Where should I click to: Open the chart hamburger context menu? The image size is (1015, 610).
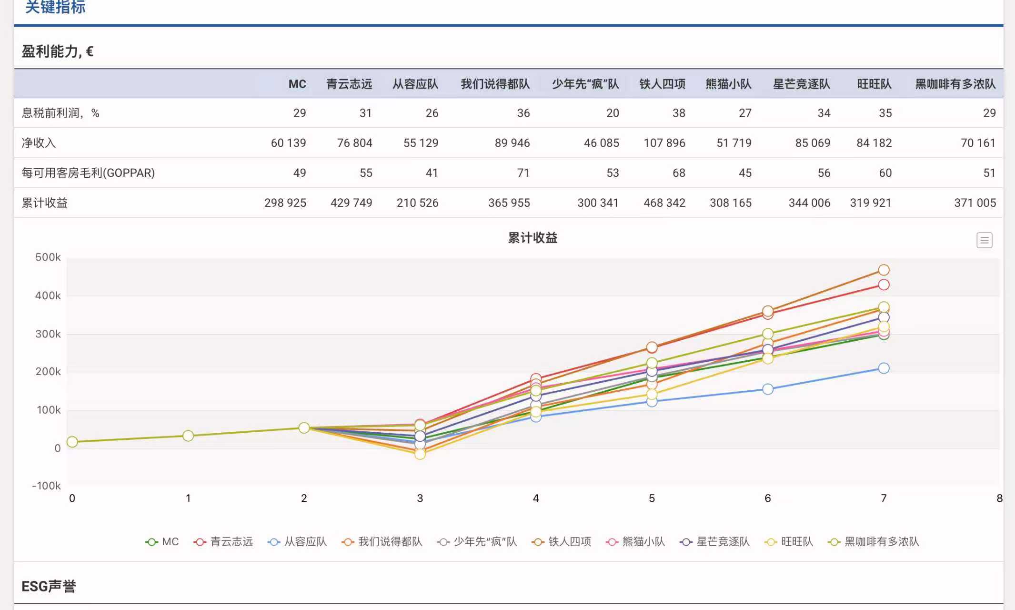(984, 240)
